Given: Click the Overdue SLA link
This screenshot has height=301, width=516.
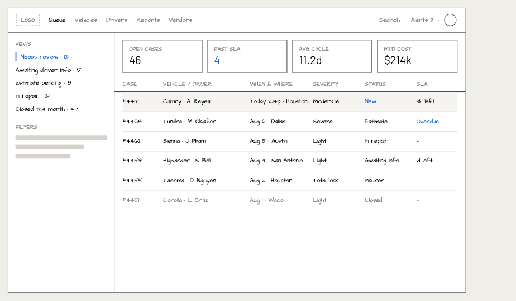Looking at the screenshot, I should click(x=427, y=122).
